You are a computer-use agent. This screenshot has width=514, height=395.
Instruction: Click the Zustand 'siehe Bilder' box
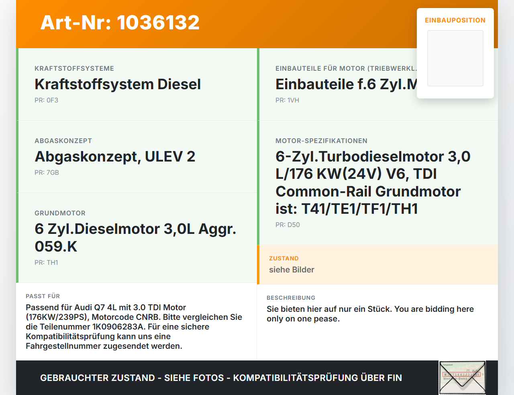[377, 265]
